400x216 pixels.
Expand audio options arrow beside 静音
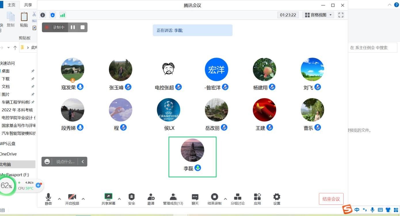[x=60, y=199]
